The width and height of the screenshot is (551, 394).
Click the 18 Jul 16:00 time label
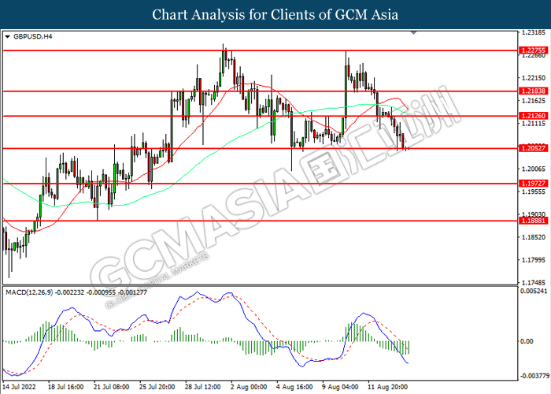coord(65,387)
